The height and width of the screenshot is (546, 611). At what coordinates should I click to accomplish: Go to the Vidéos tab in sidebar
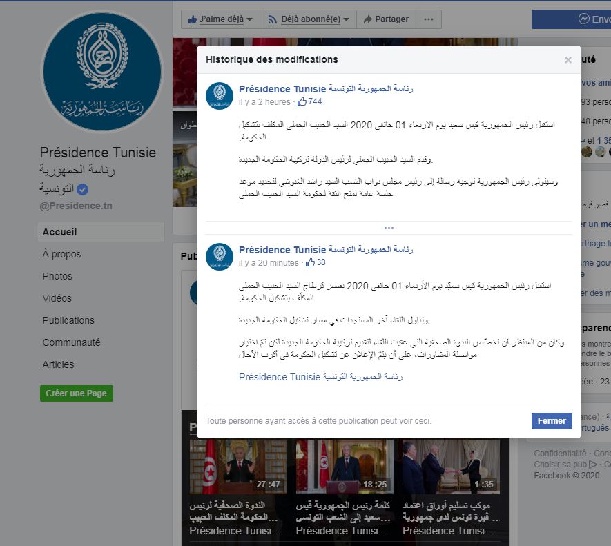tap(57, 298)
